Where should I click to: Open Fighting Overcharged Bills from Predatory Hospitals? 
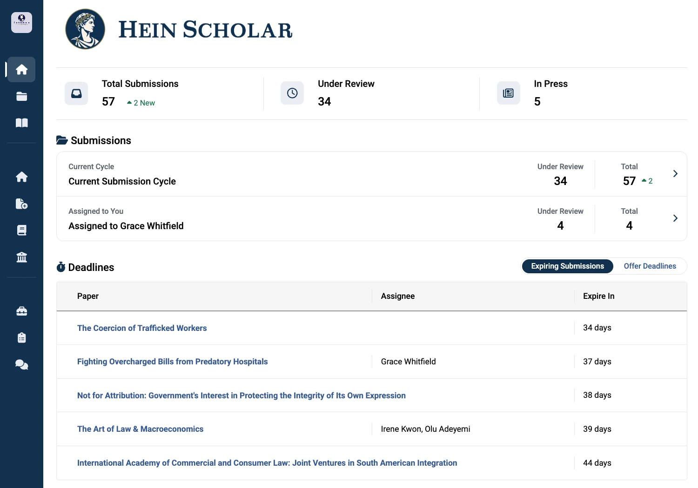(x=173, y=362)
